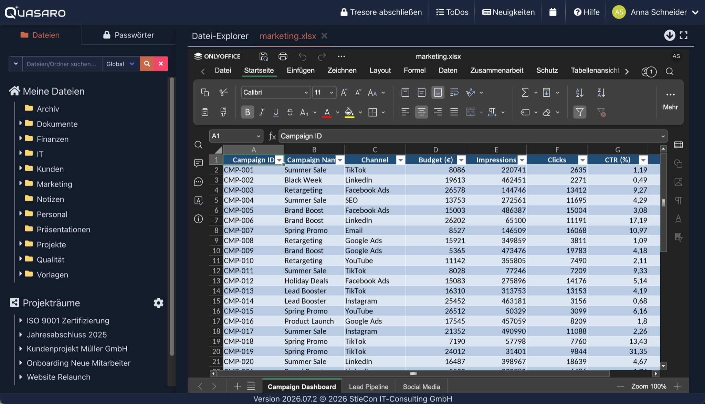705x404 pixels.
Task: Click Tresore abschließen button
Action: [381, 12]
